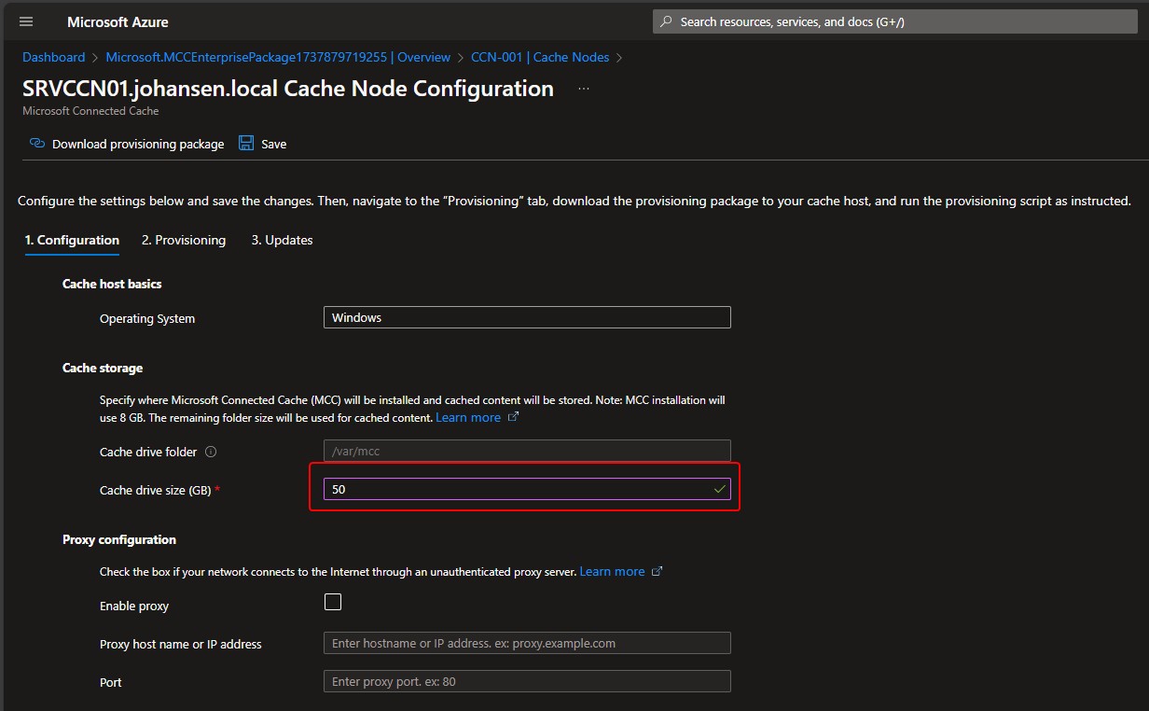Click the Microsoft Azure portal title
The image size is (1149, 711).
[x=118, y=21]
